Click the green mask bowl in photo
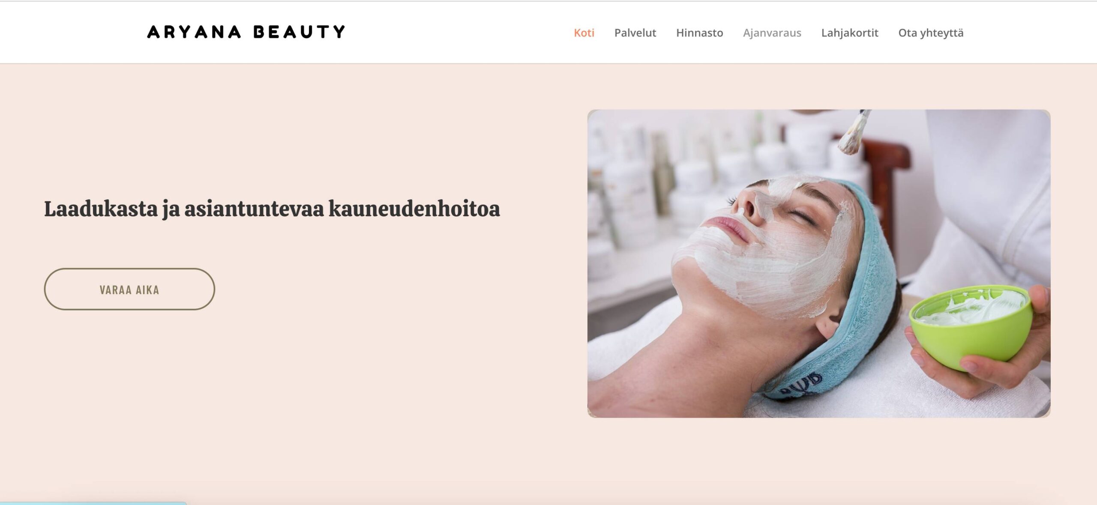1097x505 pixels. (971, 326)
